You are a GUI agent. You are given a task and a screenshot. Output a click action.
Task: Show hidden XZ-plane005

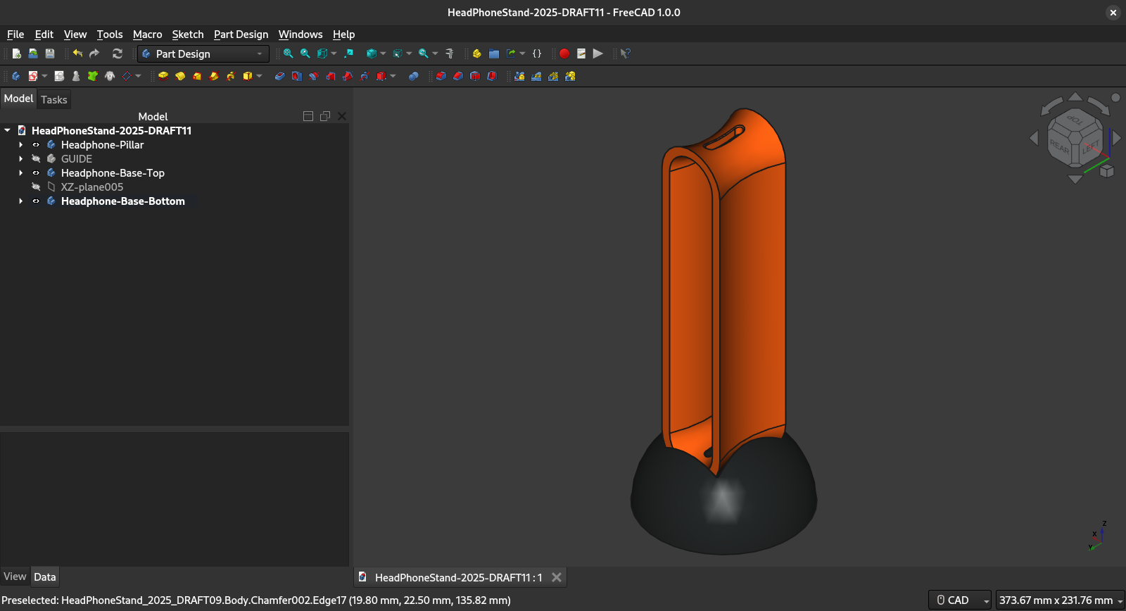point(36,187)
